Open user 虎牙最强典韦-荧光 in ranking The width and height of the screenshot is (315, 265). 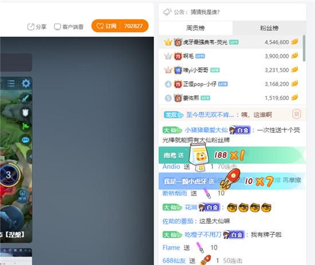tap(205, 42)
